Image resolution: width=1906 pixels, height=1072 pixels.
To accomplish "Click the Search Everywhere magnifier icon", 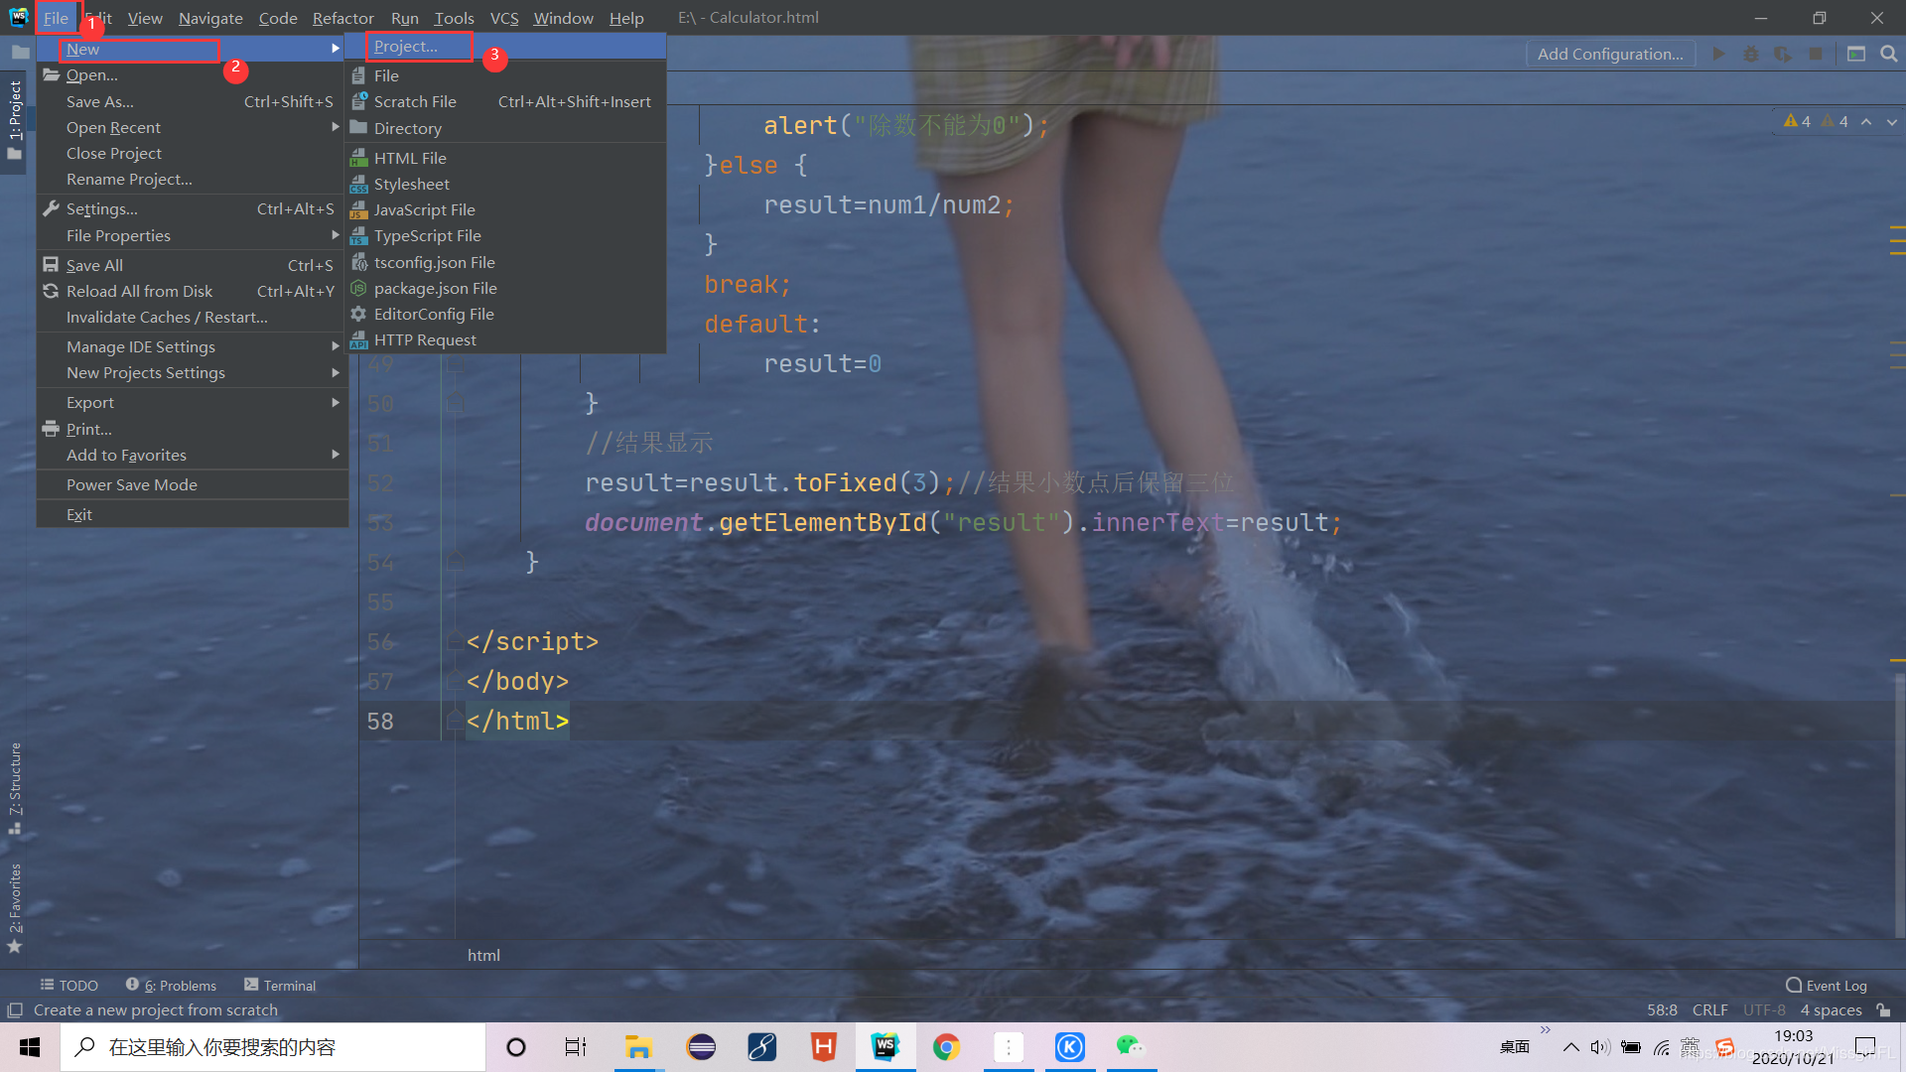I will (x=1888, y=54).
